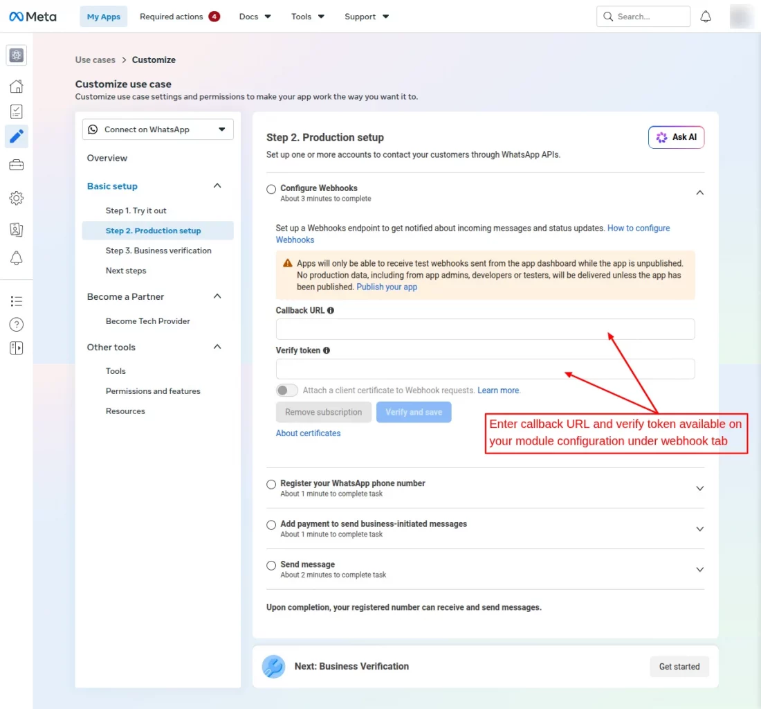Expand Register your WhatsApp phone number chevron
Screen dimensions: 761x709
coord(700,488)
